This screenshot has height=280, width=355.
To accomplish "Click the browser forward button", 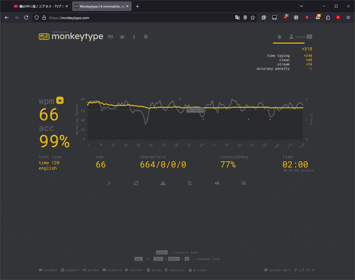I will pos(16,17).
